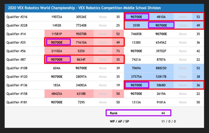This screenshot has width=209, height=133.
Task: Select team 4810A
Action: coord(161,17)
